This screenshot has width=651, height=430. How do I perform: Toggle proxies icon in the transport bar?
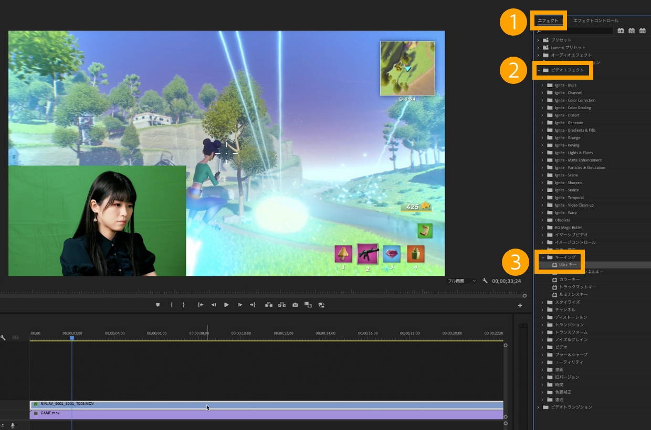[x=321, y=305]
